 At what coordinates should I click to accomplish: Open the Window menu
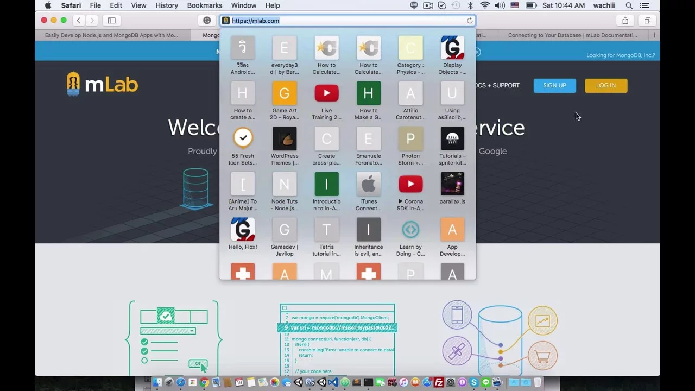(244, 5)
